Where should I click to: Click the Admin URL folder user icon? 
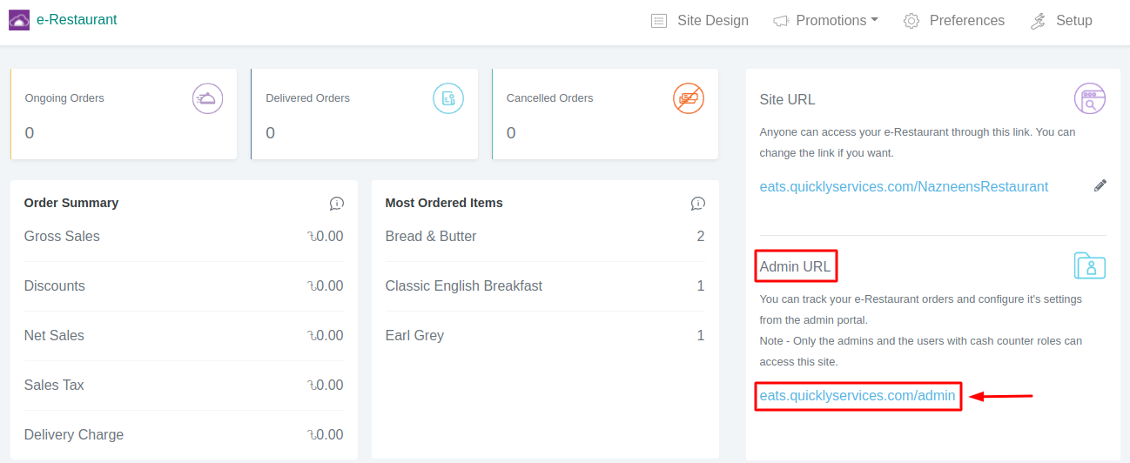tap(1089, 265)
